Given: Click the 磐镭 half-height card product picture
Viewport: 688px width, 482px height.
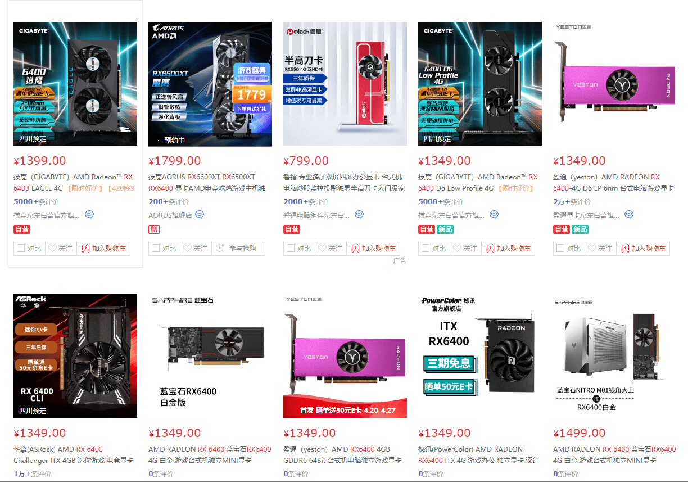Looking at the screenshot, I should 345,84.
